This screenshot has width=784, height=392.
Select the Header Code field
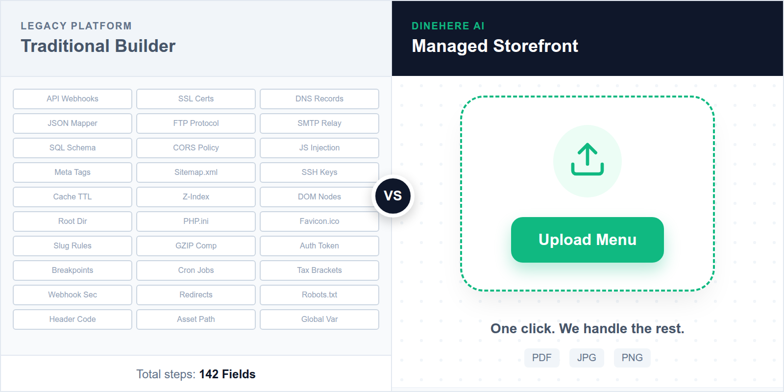tap(73, 319)
